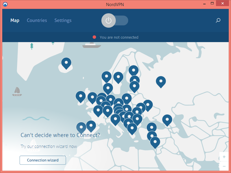Toggle the VPN power switch on

pos(115,20)
